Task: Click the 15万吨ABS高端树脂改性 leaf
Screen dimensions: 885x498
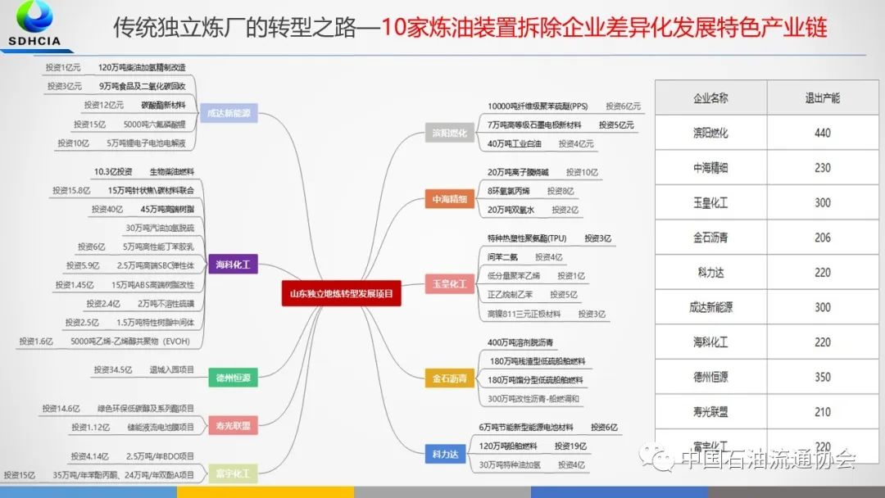Action: (152, 284)
